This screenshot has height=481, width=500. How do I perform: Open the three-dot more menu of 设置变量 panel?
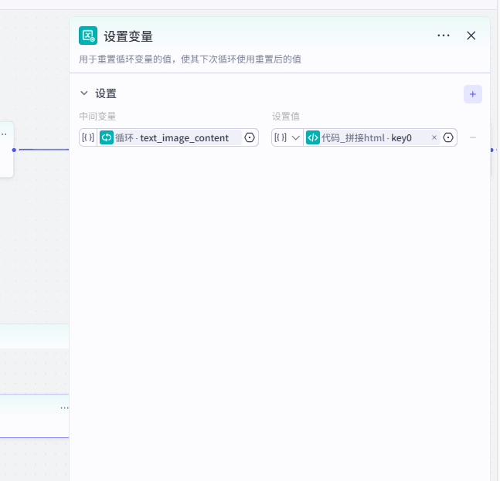click(x=444, y=36)
